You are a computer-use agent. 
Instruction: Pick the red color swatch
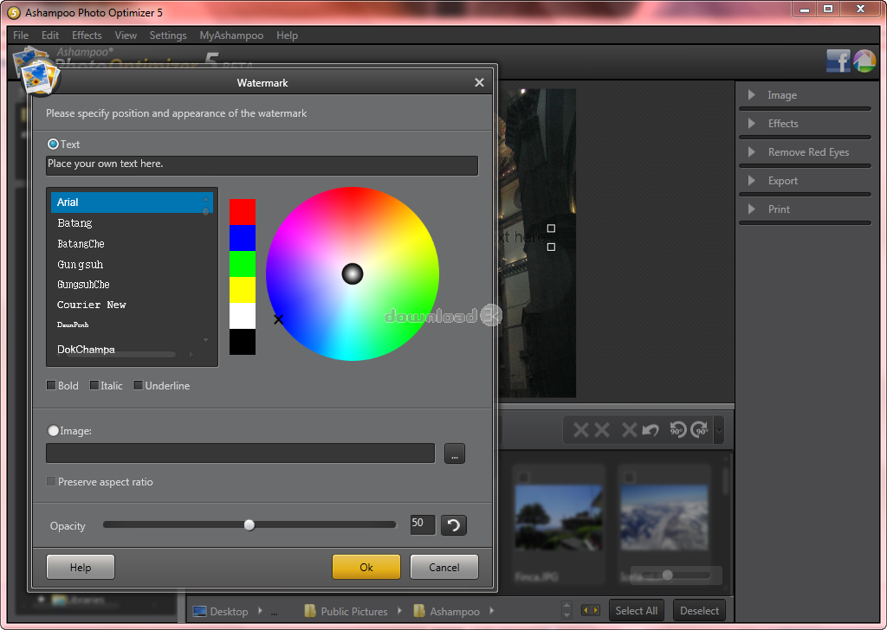point(243,212)
